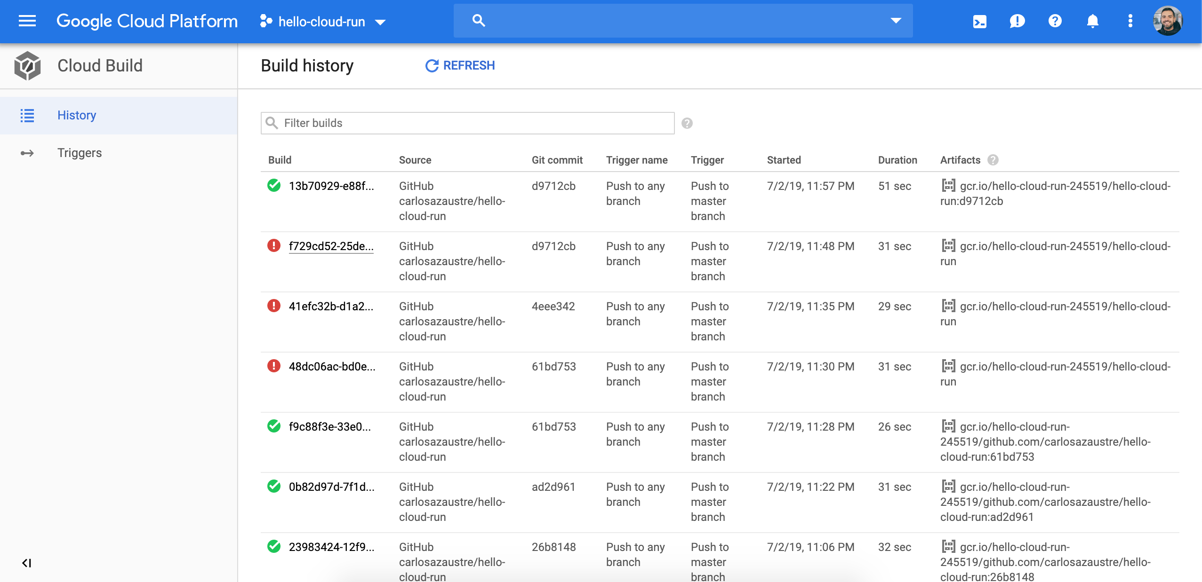This screenshot has height=582, width=1202.
Task: Click the REFRESH button
Action: click(460, 66)
